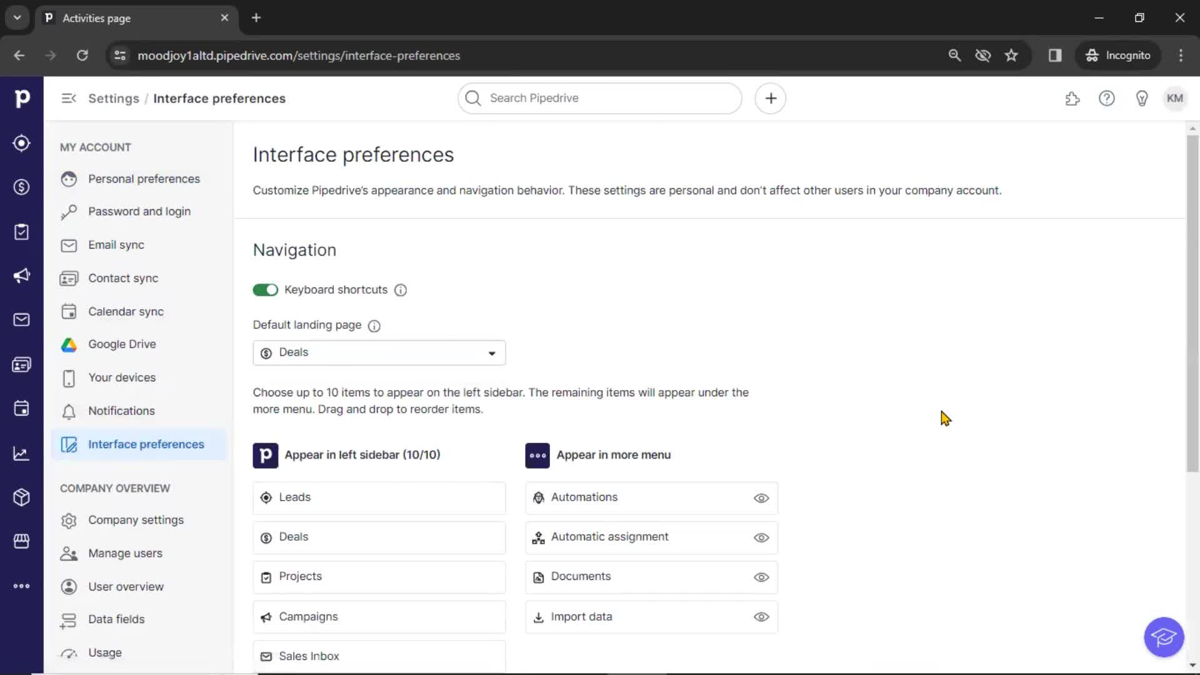The width and height of the screenshot is (1200, 675).
Task: Click the Usage analytics icon
Action: pos(69,652)
